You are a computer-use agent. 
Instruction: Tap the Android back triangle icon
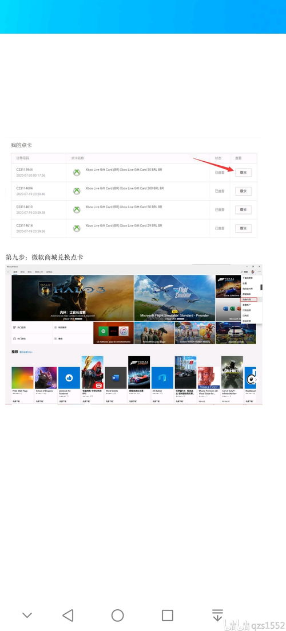[68, 616]
